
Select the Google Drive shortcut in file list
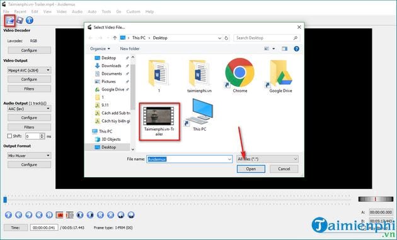click(x=280, y=76)
